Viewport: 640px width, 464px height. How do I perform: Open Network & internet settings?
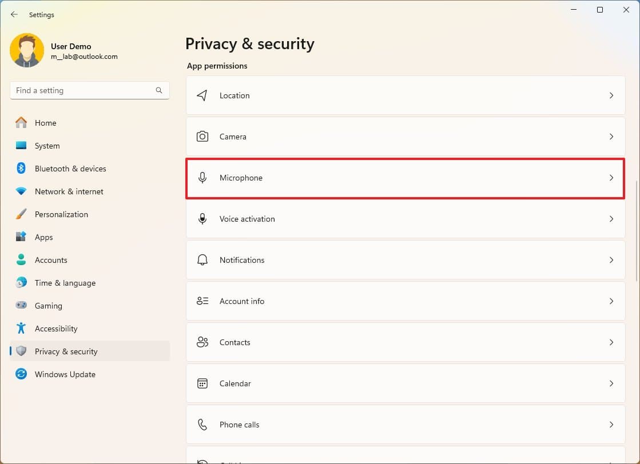pos(69,191)
